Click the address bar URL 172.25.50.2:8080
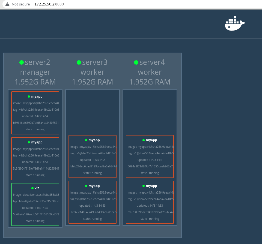Image resolution: width=262 pixels, height=244 pixels. 49,4
